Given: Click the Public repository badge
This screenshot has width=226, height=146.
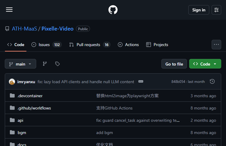Looking at the screenshot, I should coord(83,29).
